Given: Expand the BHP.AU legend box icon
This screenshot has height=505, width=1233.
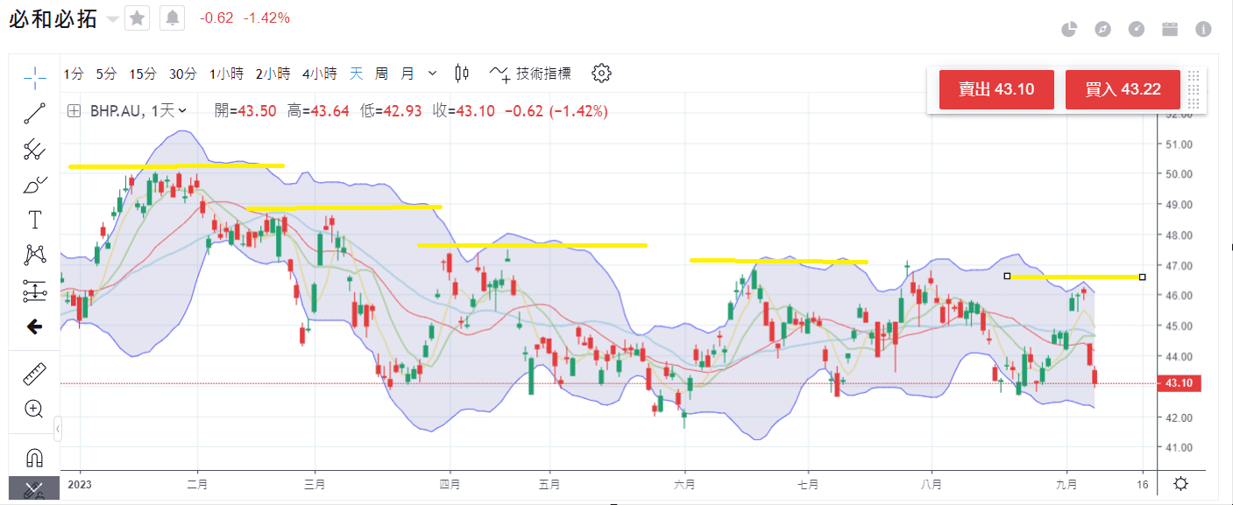Looking at the screenshot, I should 74,111.
